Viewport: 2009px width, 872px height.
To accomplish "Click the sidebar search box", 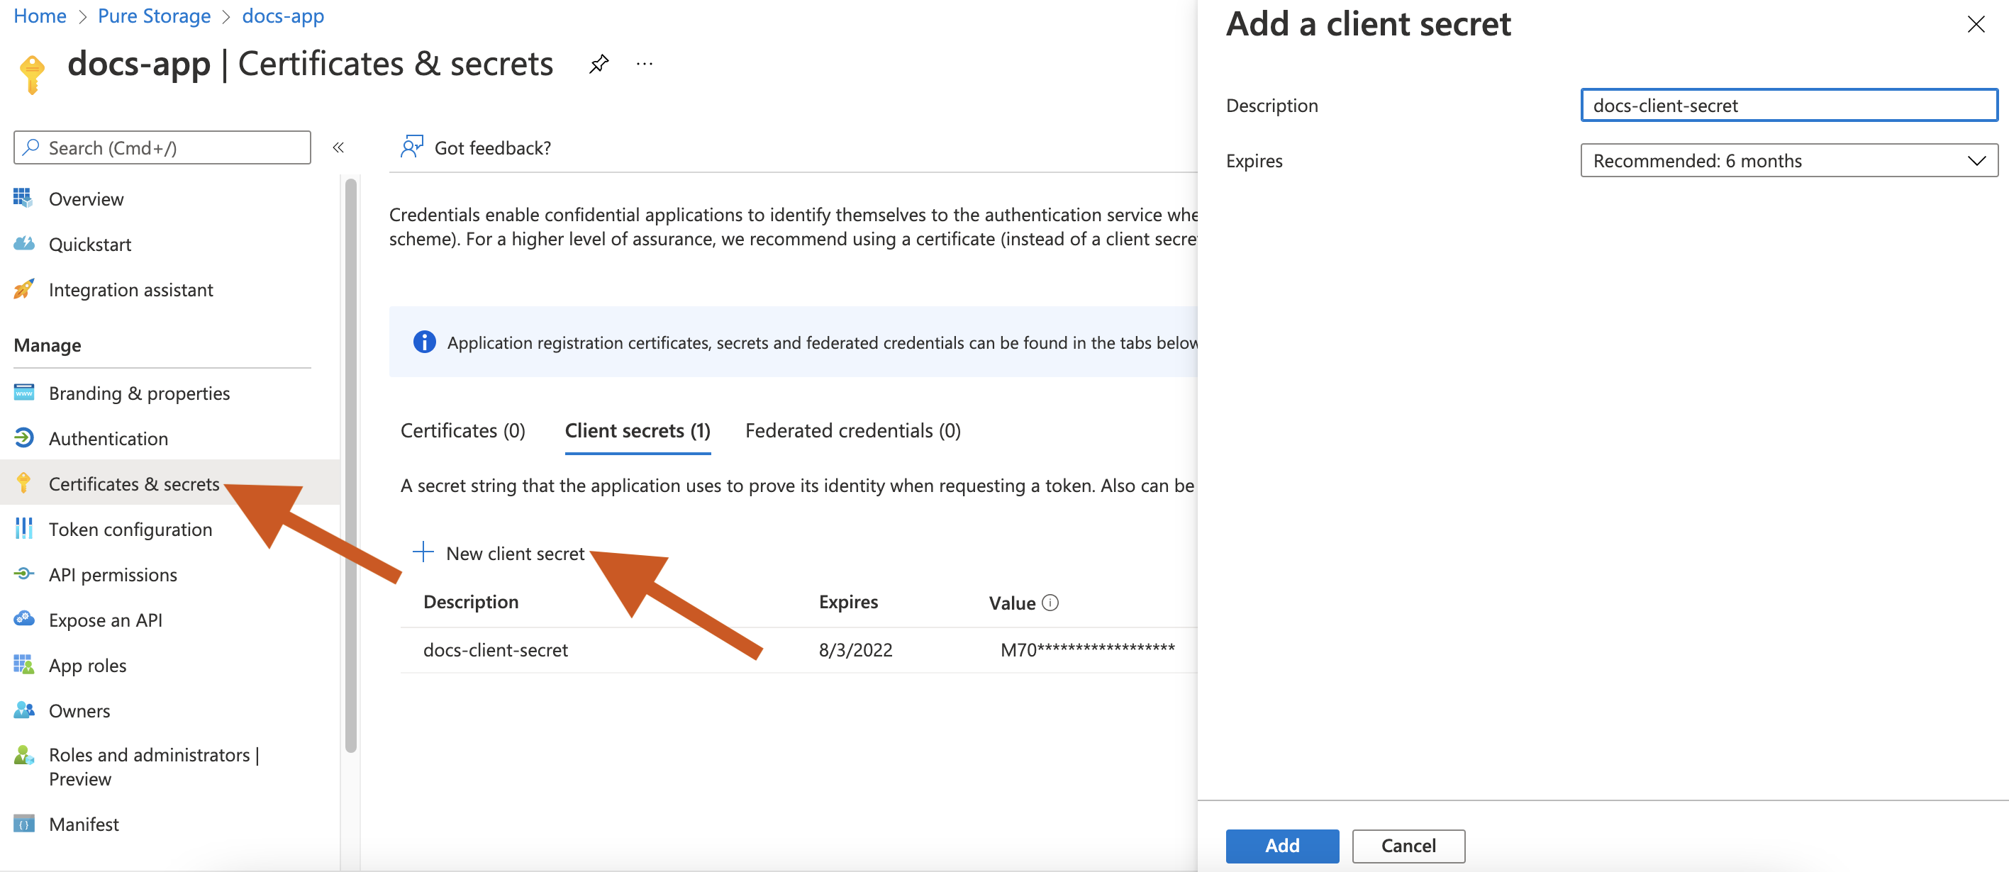I will (162, 147).
